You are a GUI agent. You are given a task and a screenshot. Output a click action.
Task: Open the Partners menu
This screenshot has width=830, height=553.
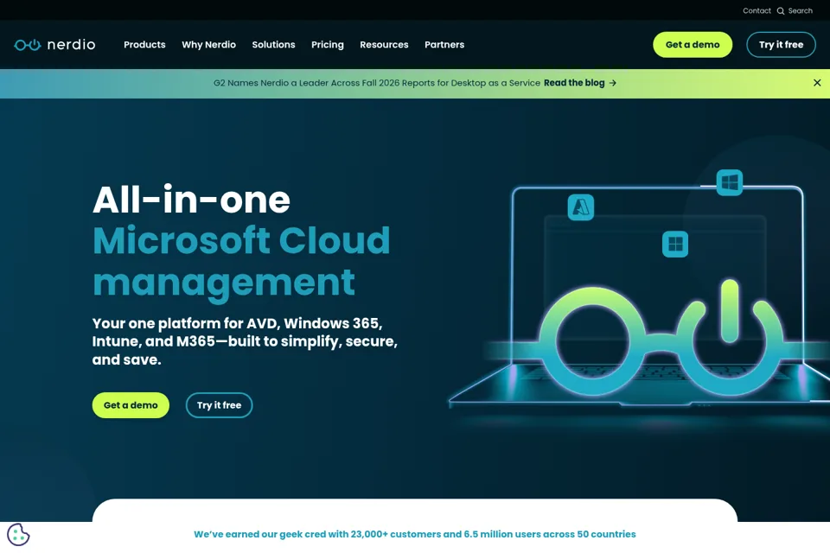444,44
